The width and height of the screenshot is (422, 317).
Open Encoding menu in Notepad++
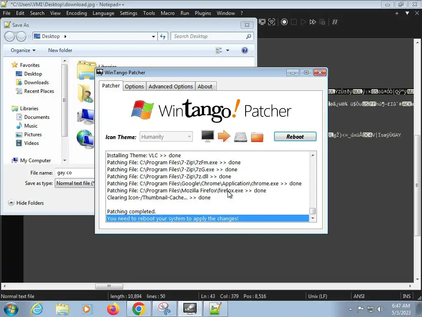tap(77, 13)
